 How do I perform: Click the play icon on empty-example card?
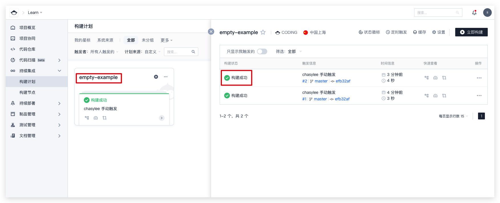pyautogui.click(x=156, y=77)
